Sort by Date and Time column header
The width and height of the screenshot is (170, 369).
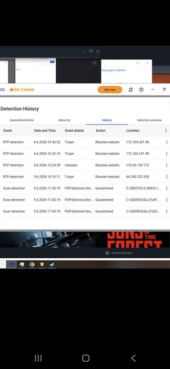point(45,131)
